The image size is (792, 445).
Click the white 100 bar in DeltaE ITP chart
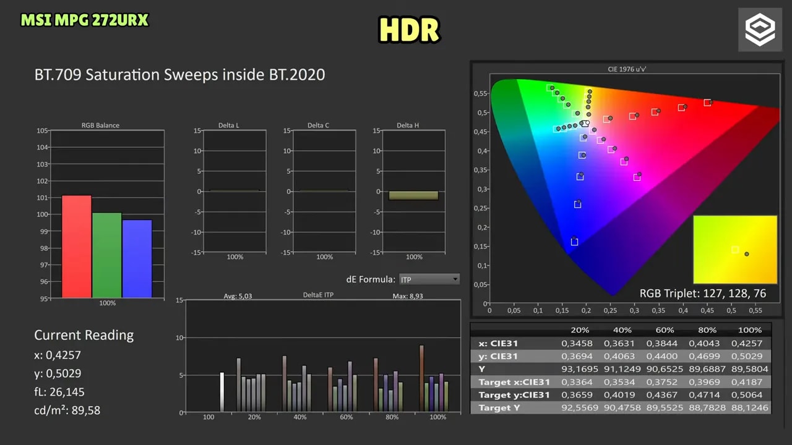click(x=222, y=392)
